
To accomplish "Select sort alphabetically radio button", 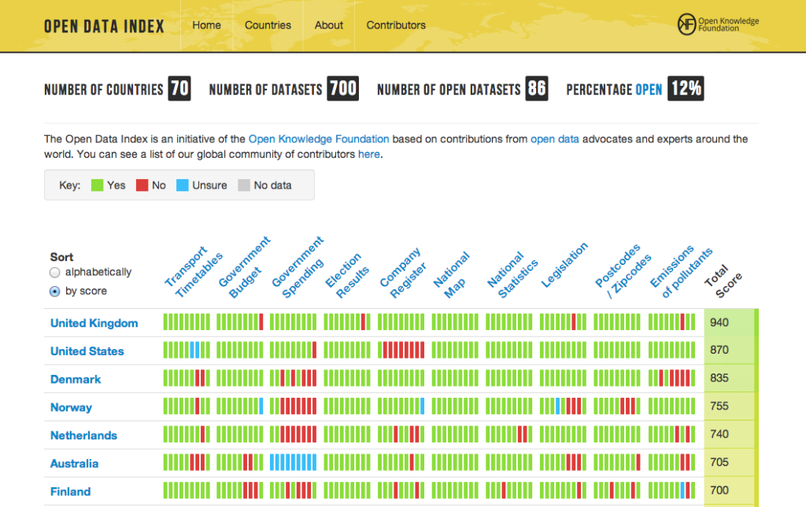I will pyautogui.click(x=54, y=273).
